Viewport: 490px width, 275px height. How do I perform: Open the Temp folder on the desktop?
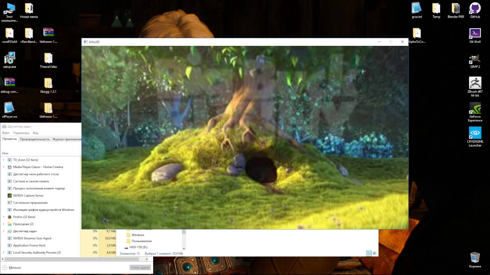click(x=436, y=10)
